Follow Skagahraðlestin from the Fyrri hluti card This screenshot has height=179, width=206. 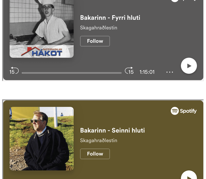point(95,41)
